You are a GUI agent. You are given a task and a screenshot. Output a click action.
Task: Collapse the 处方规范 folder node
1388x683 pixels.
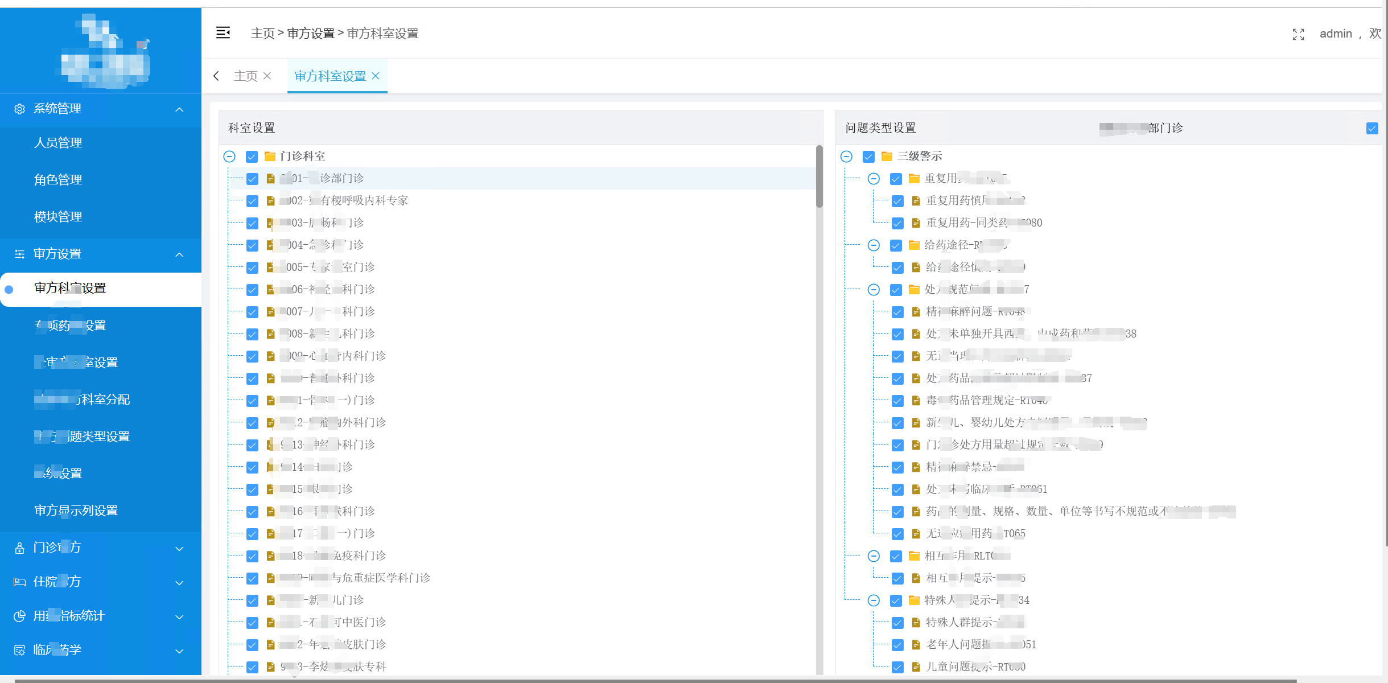pos(874,290)
